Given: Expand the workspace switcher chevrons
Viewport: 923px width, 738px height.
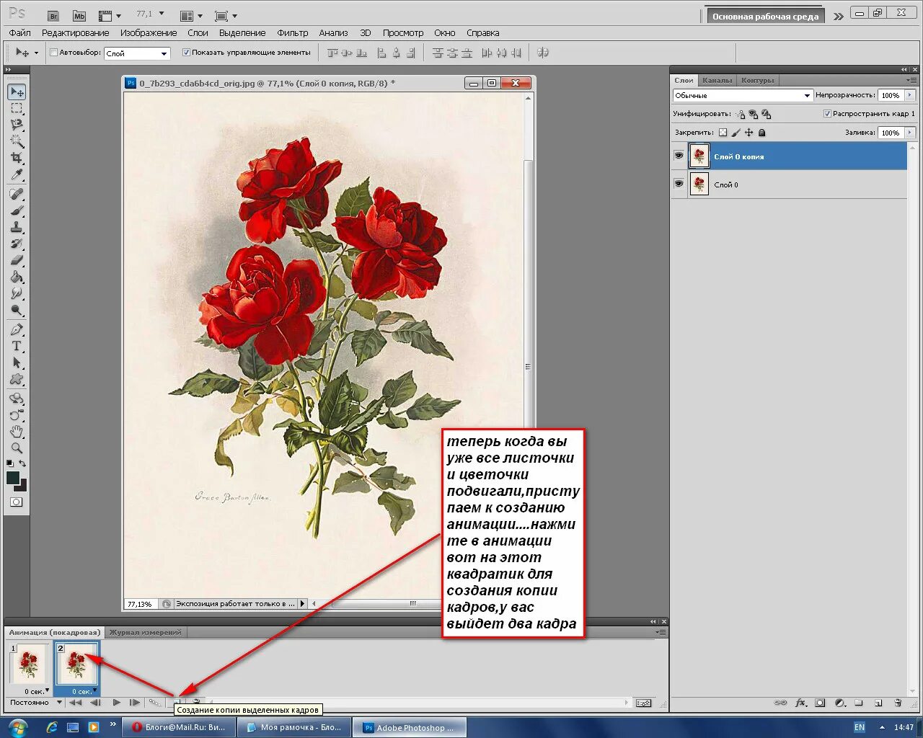Looking at the screenshot, I should tap(838, 17).
